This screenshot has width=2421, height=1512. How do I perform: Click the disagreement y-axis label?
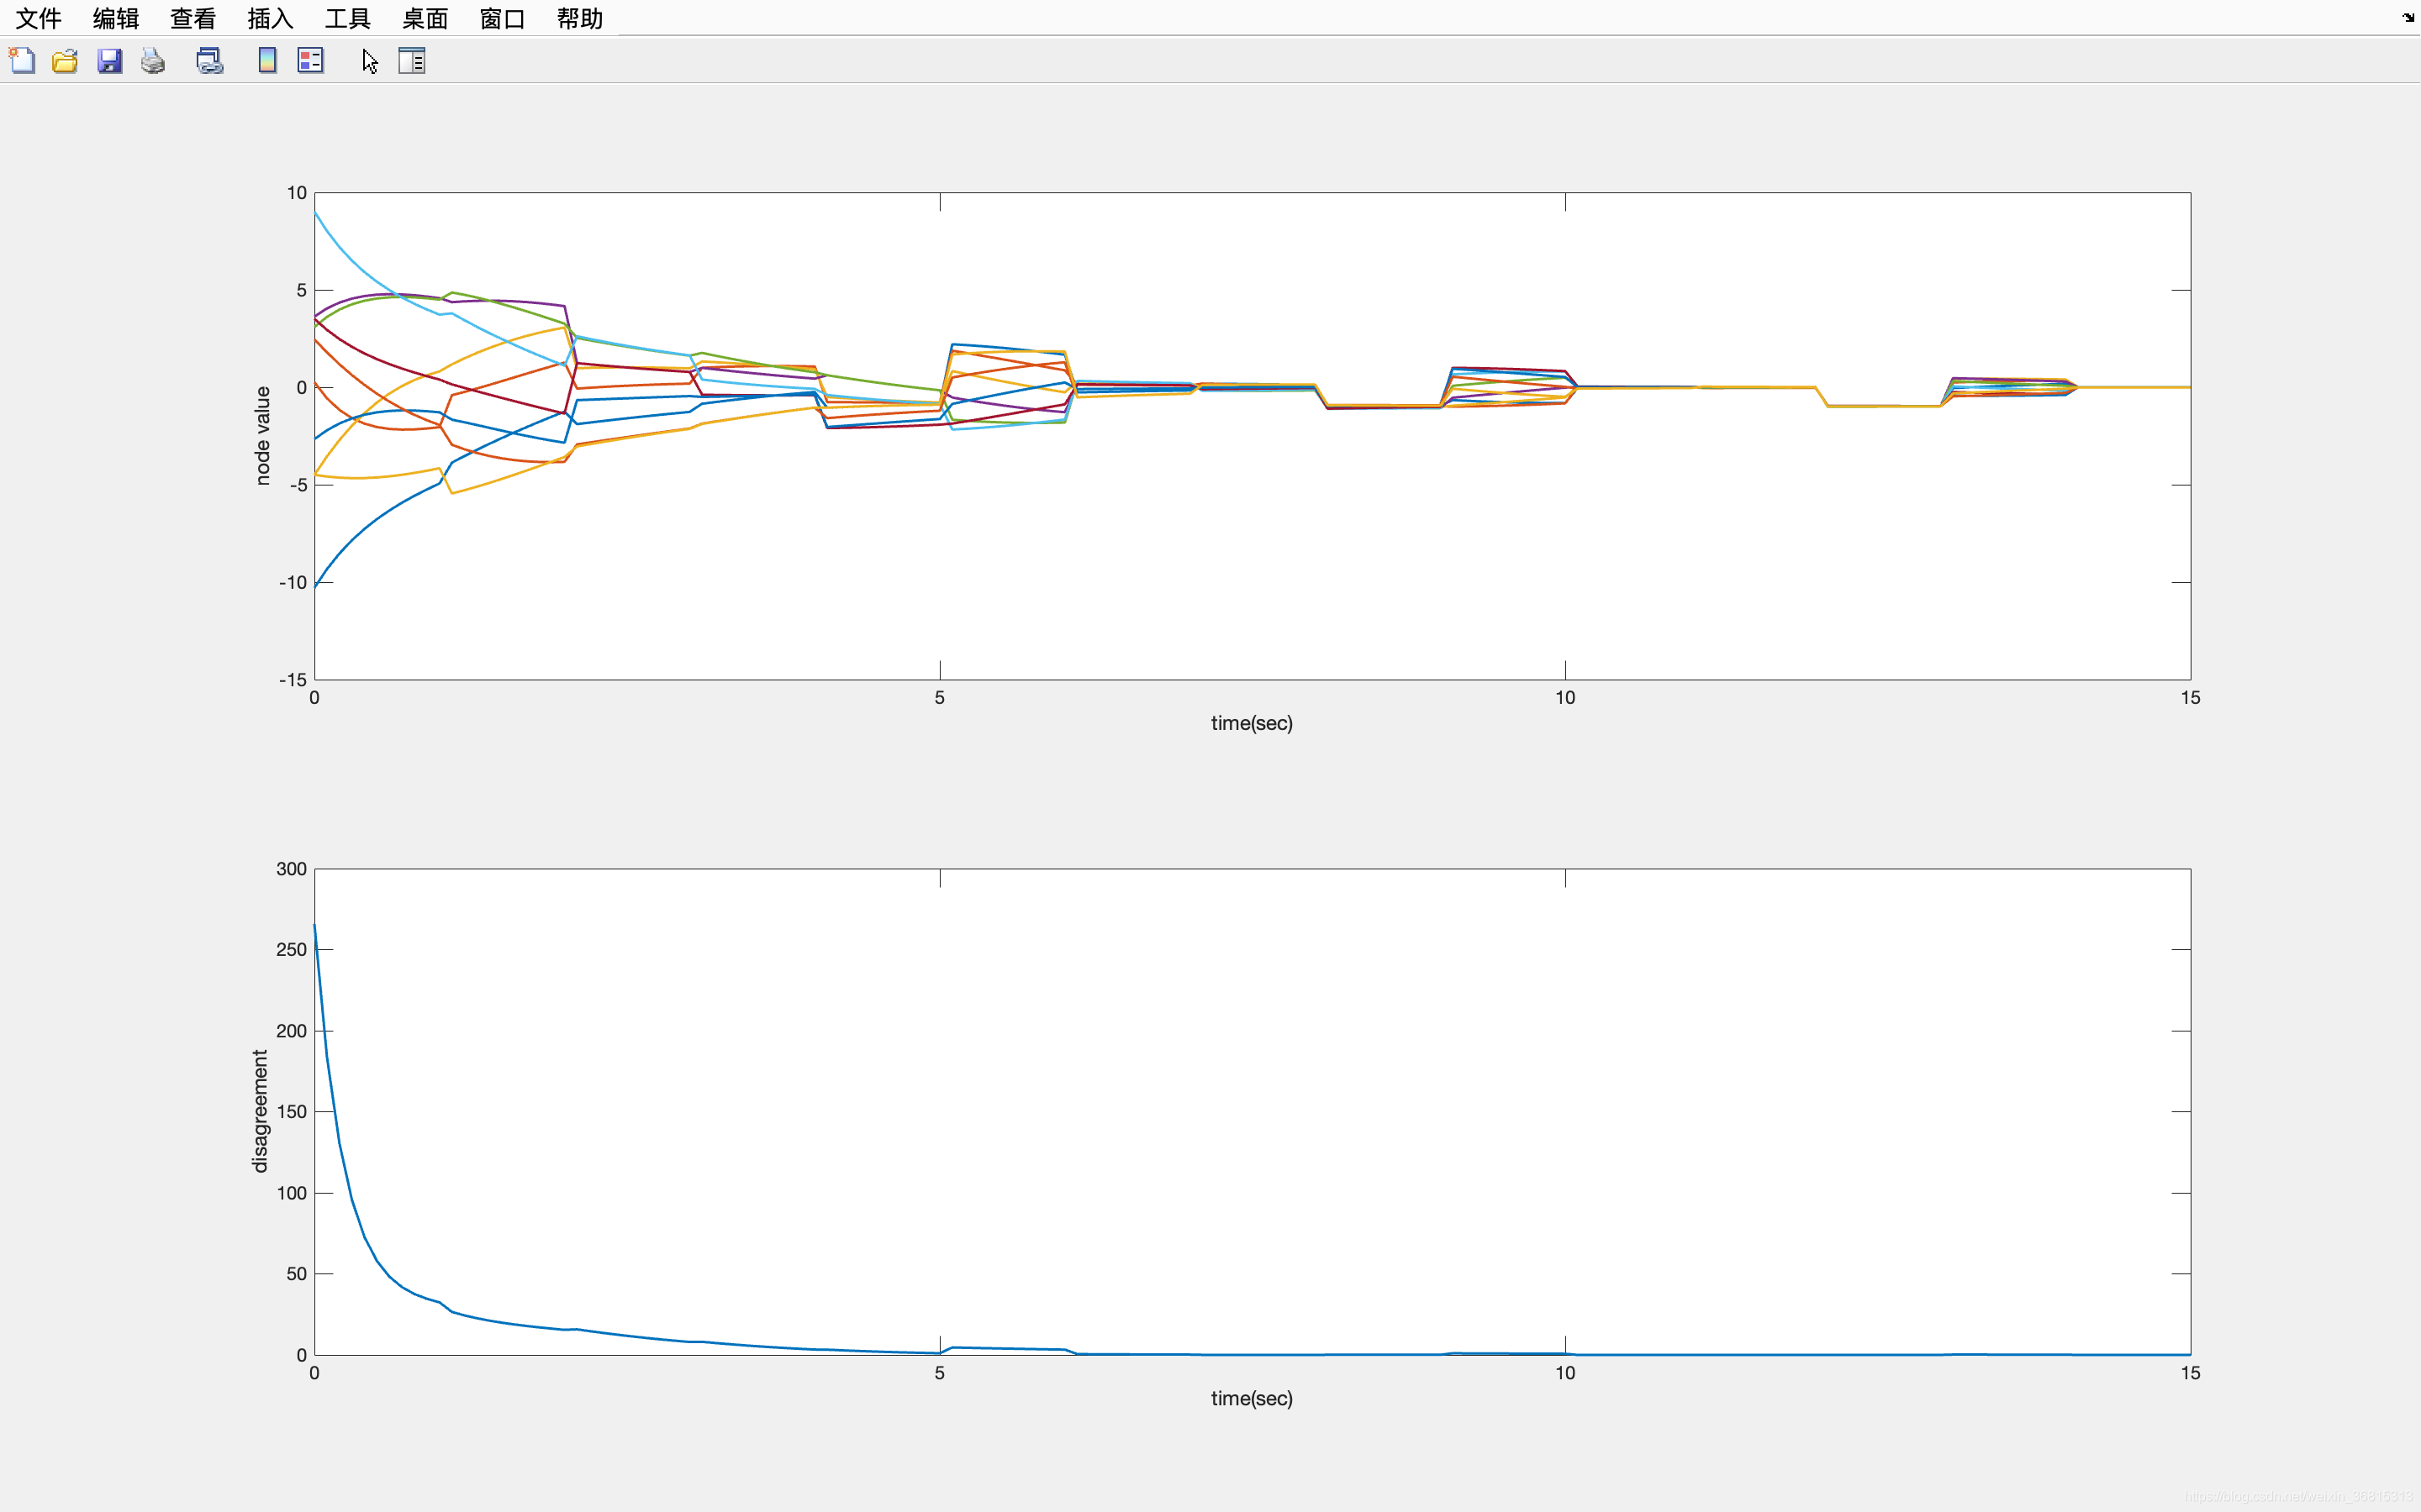260,1111
